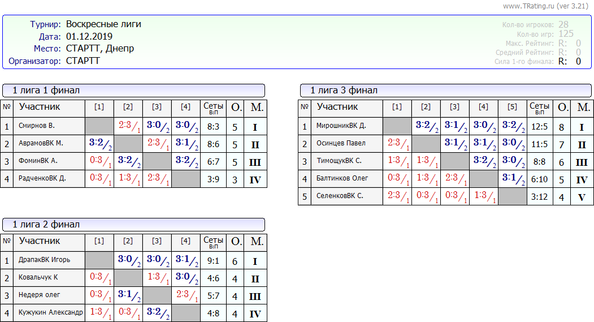The height and width of the screenshot is (322, 594).
Task: Click participant Недеря олег
Action: pos(40,295)
